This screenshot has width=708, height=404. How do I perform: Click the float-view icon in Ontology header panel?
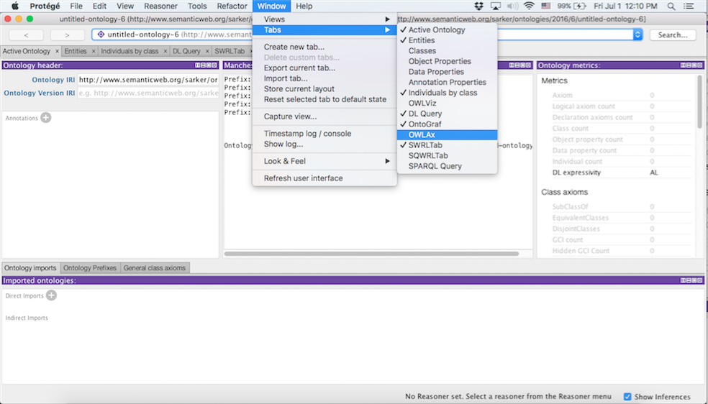click(208, 65)
